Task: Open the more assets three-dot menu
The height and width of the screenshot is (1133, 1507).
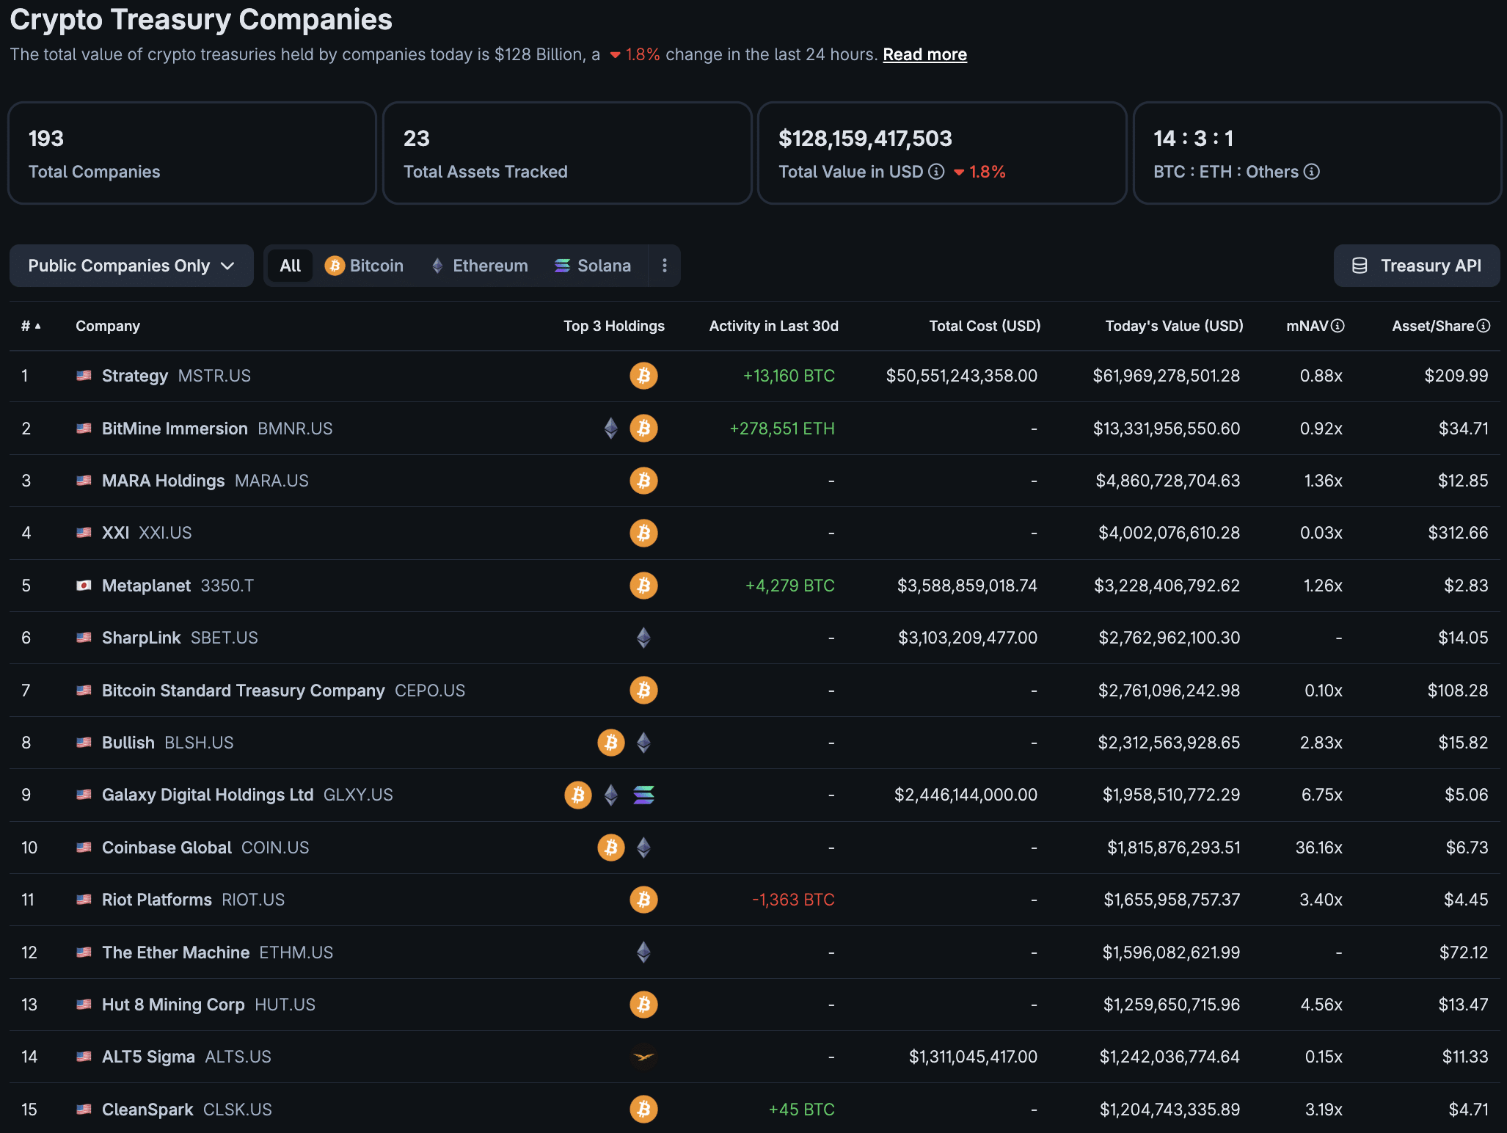Action: pos(665,266)
